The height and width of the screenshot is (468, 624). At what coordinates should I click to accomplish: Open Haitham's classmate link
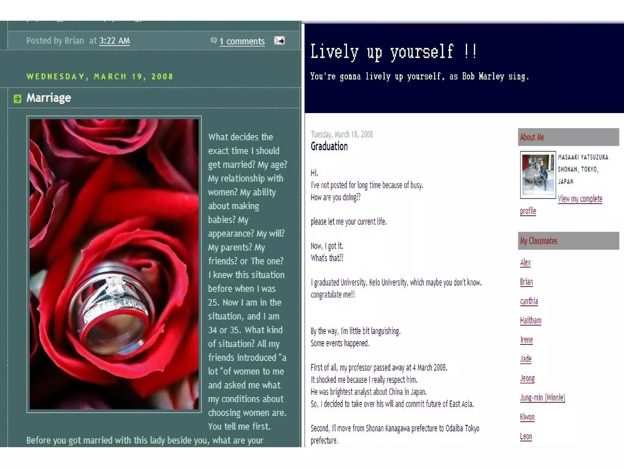point(530,321)
